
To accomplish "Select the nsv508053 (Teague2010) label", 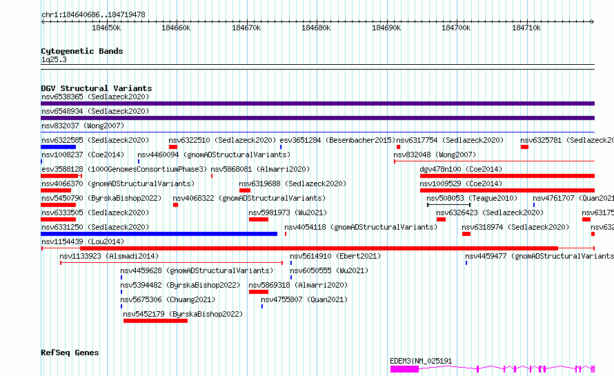I will (472, 198).
